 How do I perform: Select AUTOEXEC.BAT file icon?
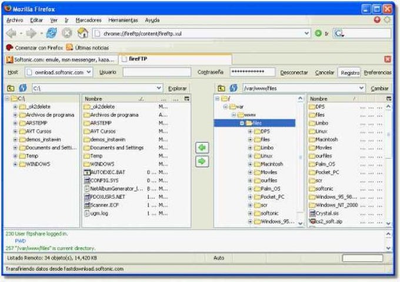click(87, 173)
